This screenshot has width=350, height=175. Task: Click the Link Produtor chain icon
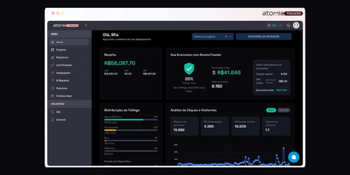click(x=52, y=65)
